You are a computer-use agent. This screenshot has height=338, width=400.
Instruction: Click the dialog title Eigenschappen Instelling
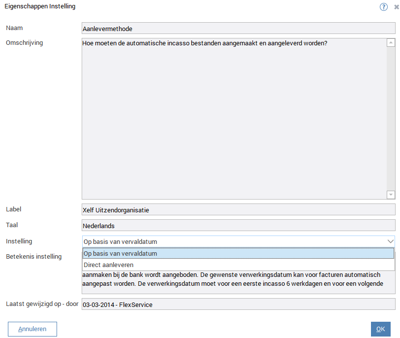point(40,7)
